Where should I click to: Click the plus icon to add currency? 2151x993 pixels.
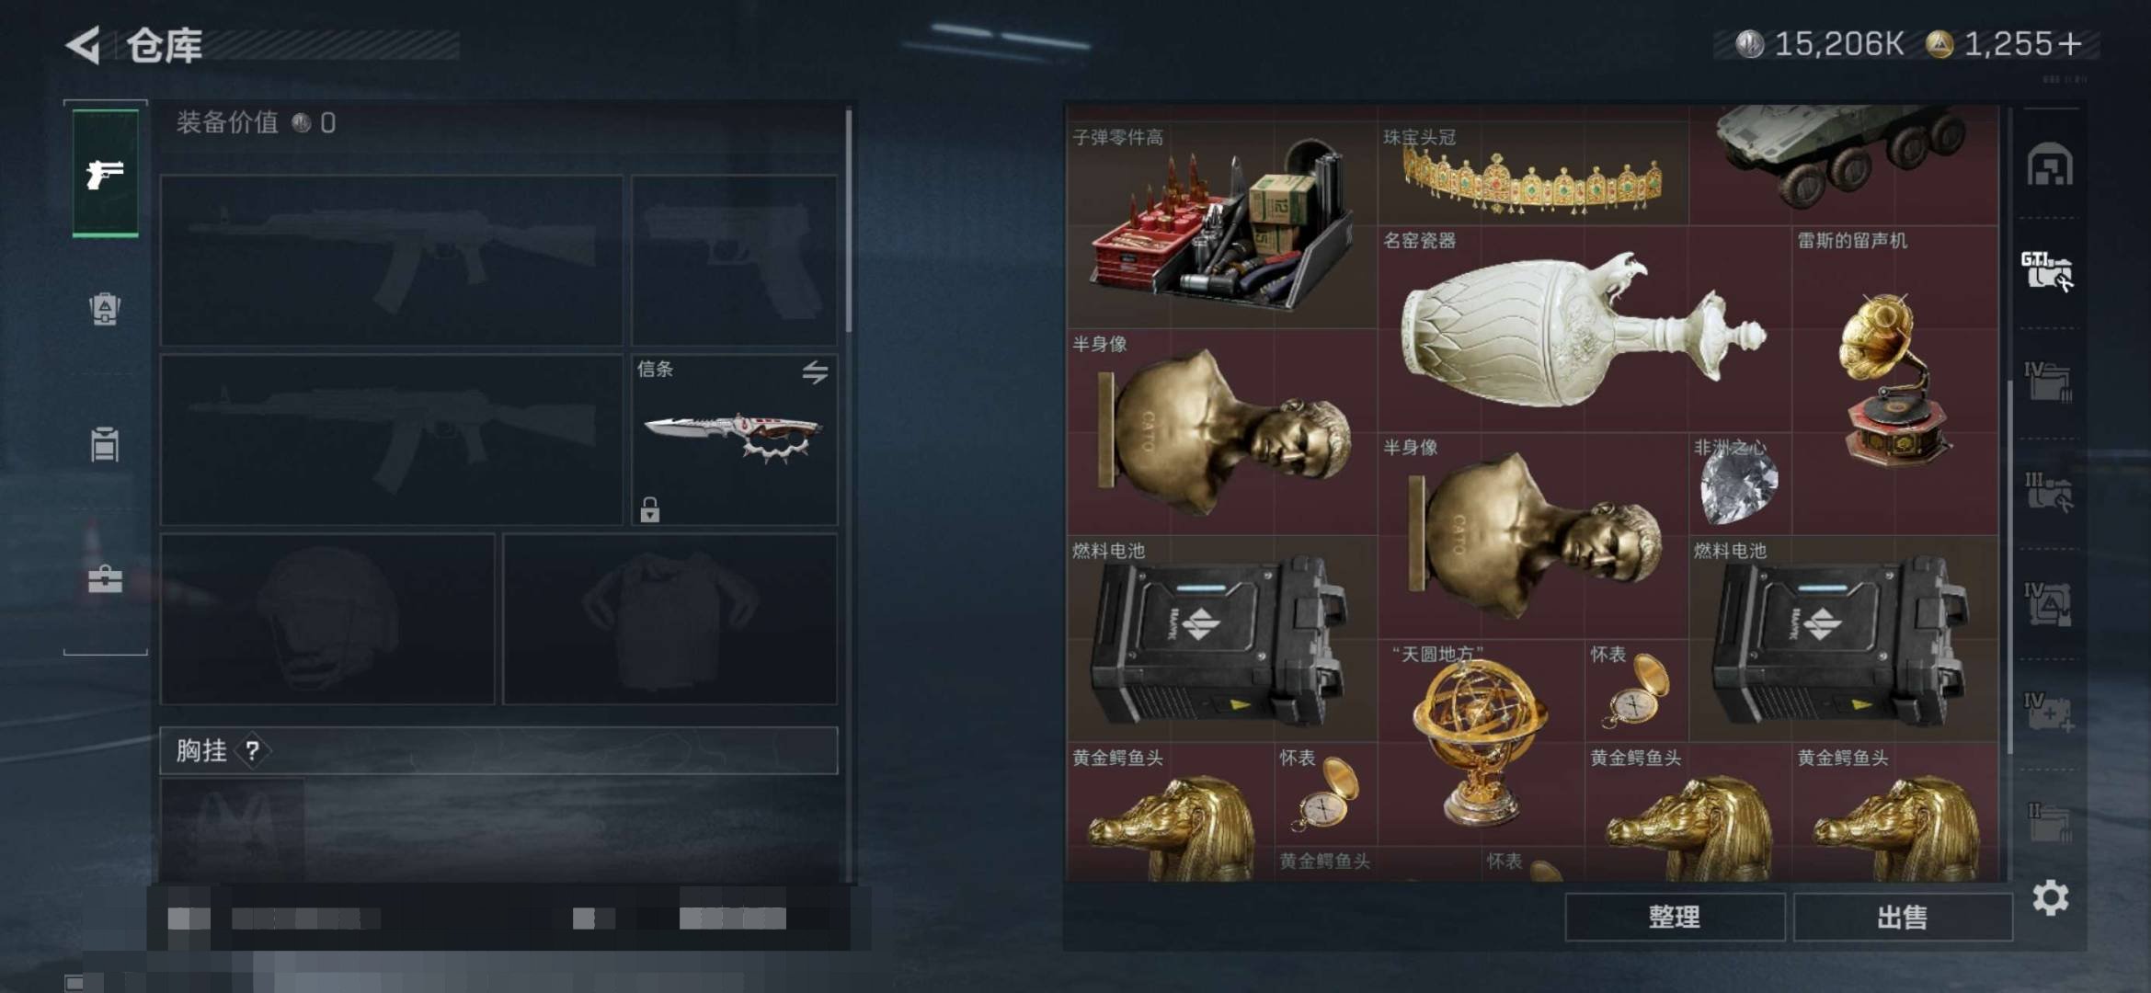coord(2070,44)
